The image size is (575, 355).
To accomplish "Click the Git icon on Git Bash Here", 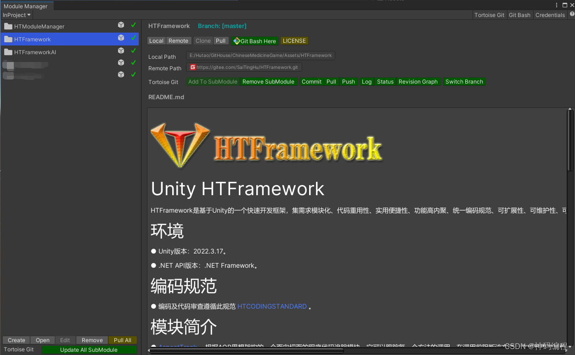I will click(237, 41).
